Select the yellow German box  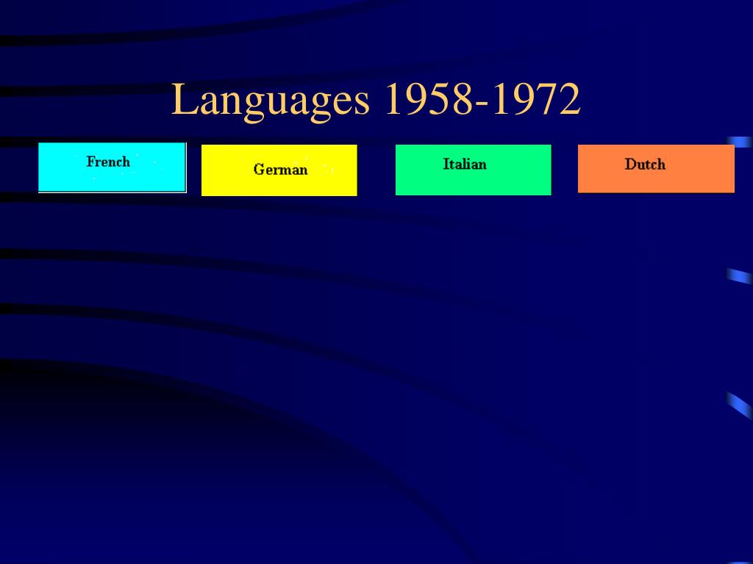pos(279,170)
